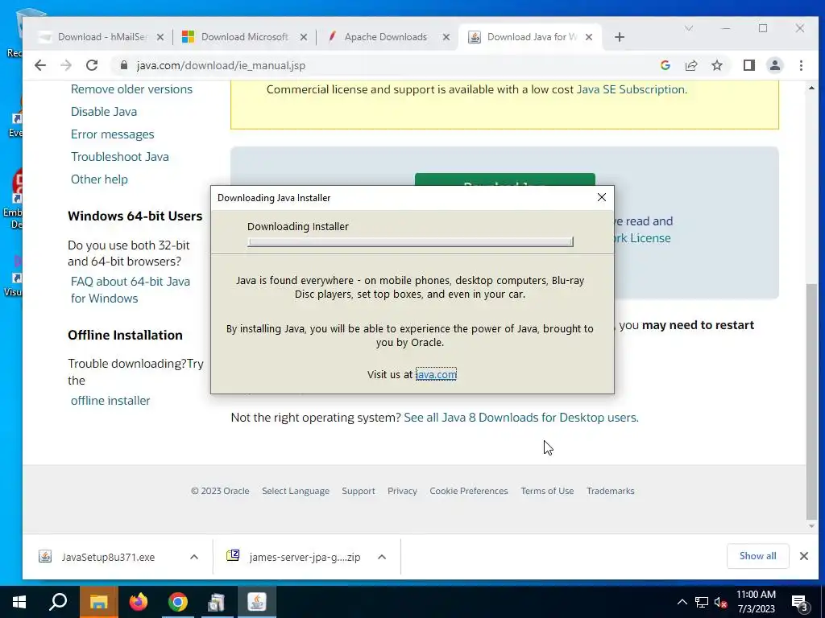This screenshot has width=825, height=618.
Task: Click the network tray icon
Action: [702, 602]
